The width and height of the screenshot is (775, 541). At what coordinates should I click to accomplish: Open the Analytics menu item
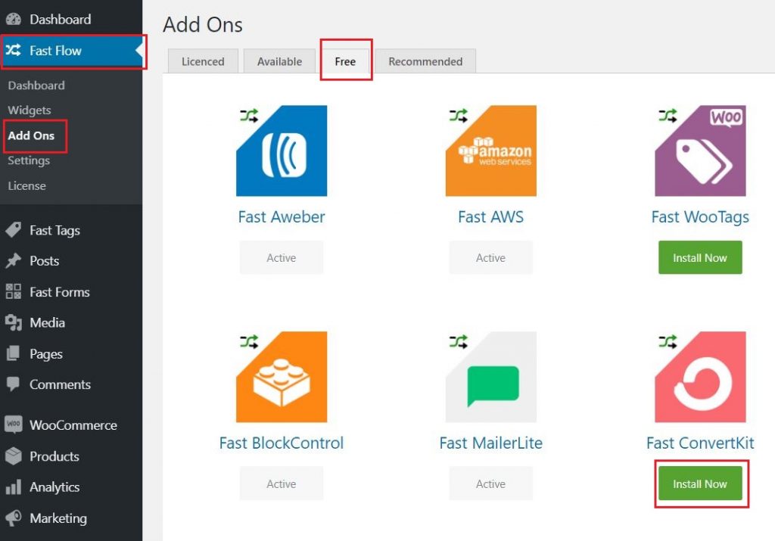tap(71, 487)
